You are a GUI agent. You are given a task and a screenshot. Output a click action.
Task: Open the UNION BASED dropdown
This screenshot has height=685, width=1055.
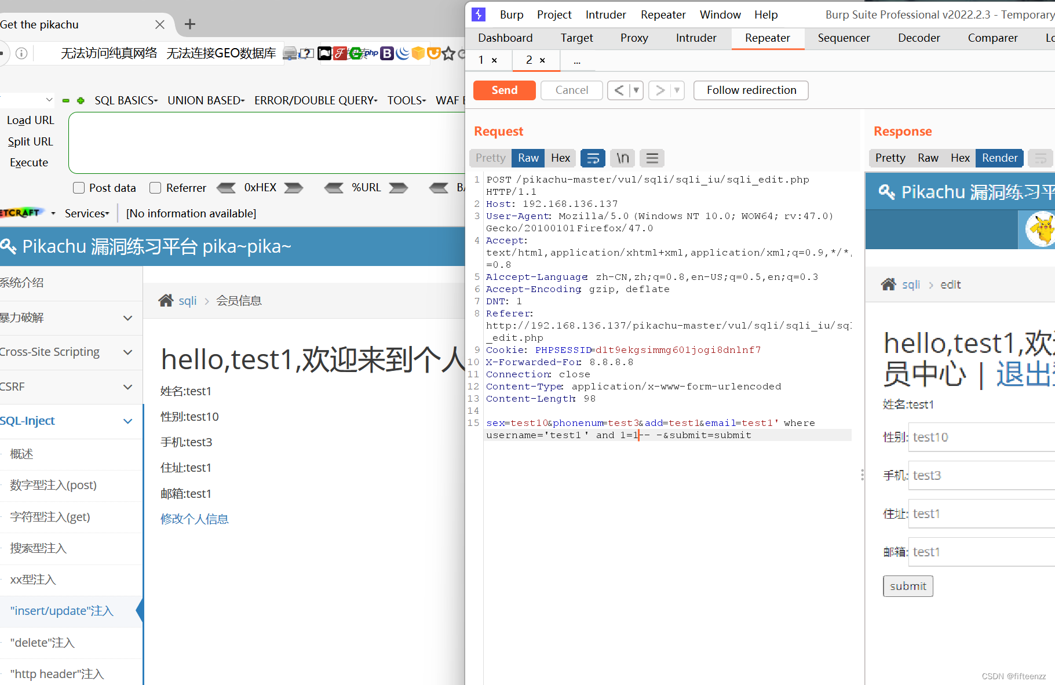206,100
